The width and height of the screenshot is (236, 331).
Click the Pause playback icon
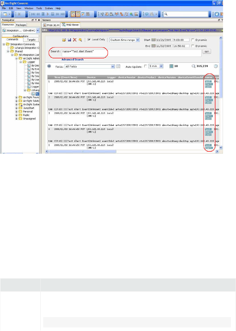(43, 14)
